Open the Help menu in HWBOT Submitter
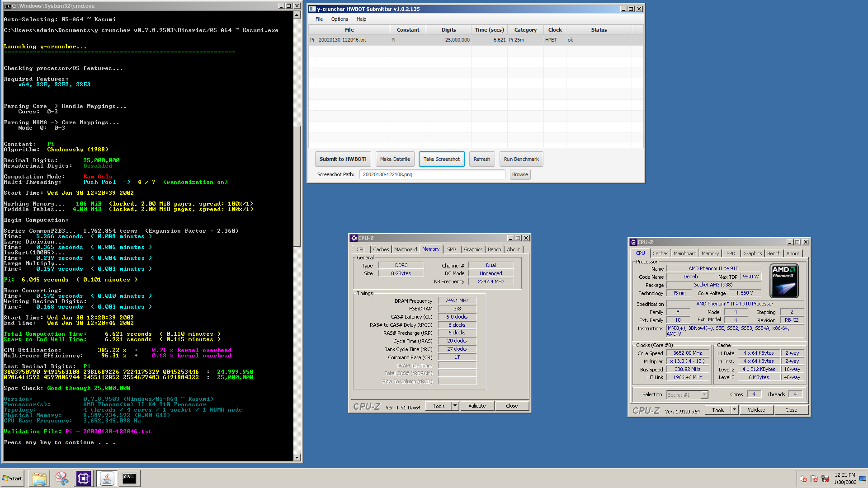Image resolution: width=868 pixels, height=488 pixels. (361, 19)
